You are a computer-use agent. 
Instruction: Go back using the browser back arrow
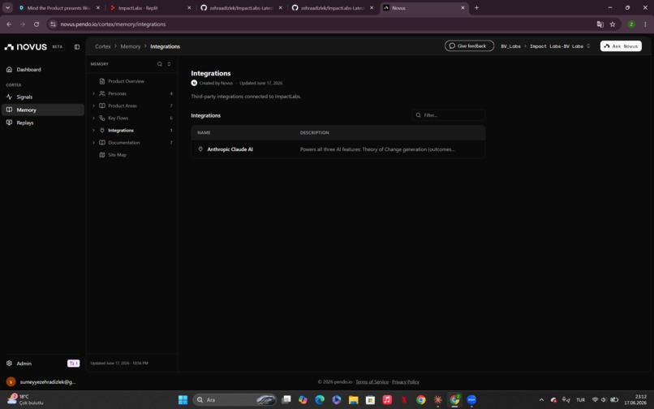9,24
